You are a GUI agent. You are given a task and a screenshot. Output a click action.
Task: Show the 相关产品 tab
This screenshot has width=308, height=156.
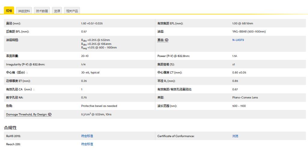72,11
